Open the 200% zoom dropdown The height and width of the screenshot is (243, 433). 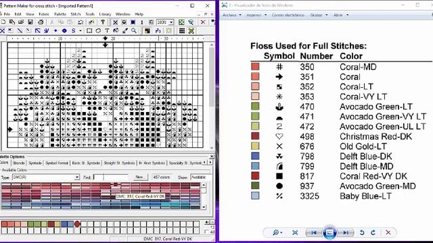(171, 22)
